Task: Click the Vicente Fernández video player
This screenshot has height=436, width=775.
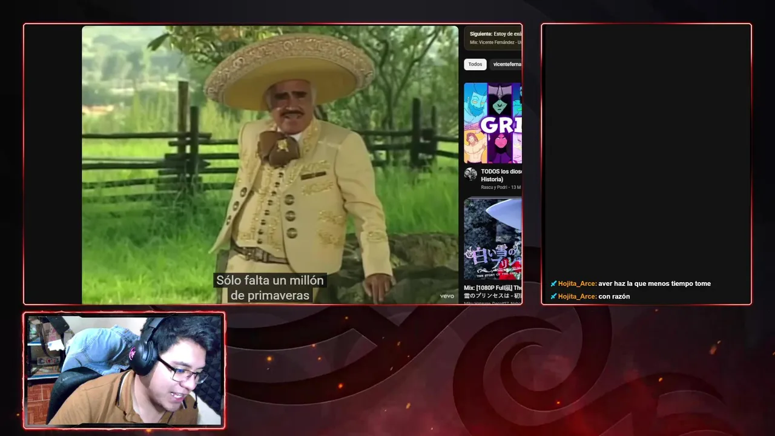Action: click(x=270, y=165)
